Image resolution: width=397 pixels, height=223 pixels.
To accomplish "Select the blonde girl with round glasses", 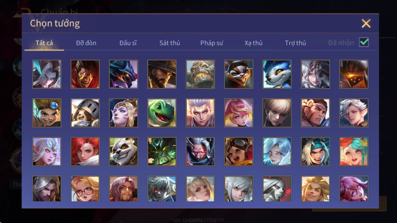I will pos(85,189).
